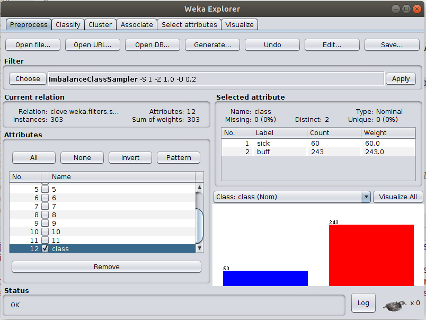Minimize the Weka Explorer window

click(x=396, y=9)
